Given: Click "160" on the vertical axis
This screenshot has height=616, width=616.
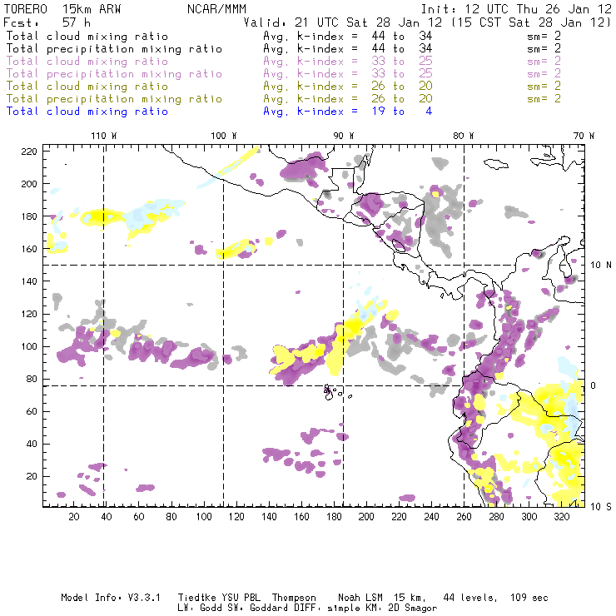Looking at the screenshot, I should (x=29, y=249).
